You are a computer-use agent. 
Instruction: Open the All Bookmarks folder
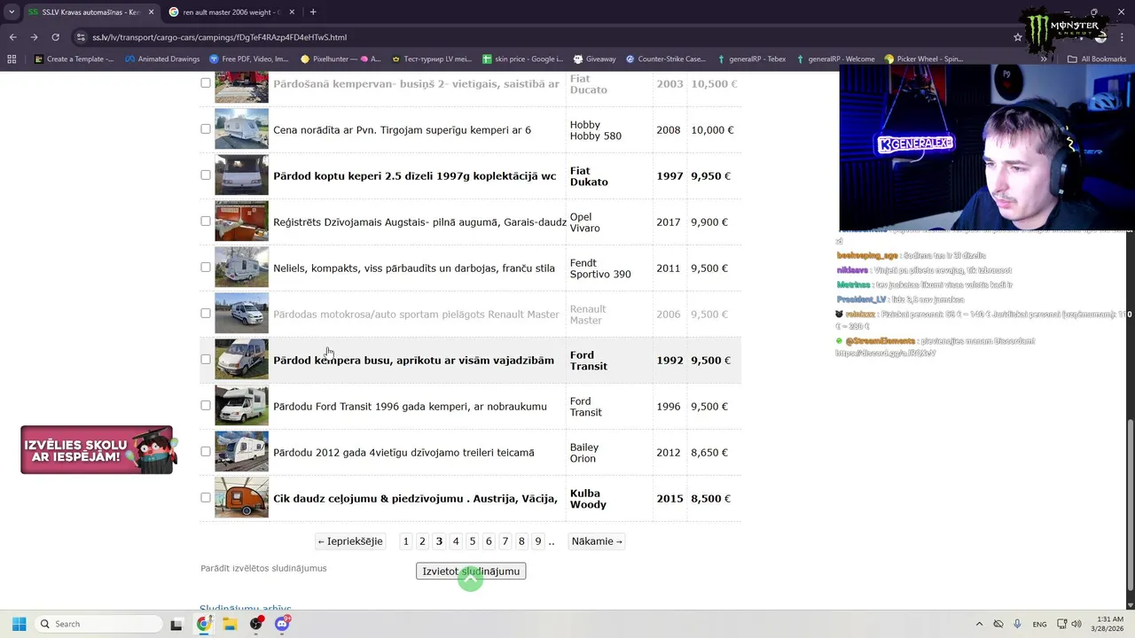(1097, 59)
